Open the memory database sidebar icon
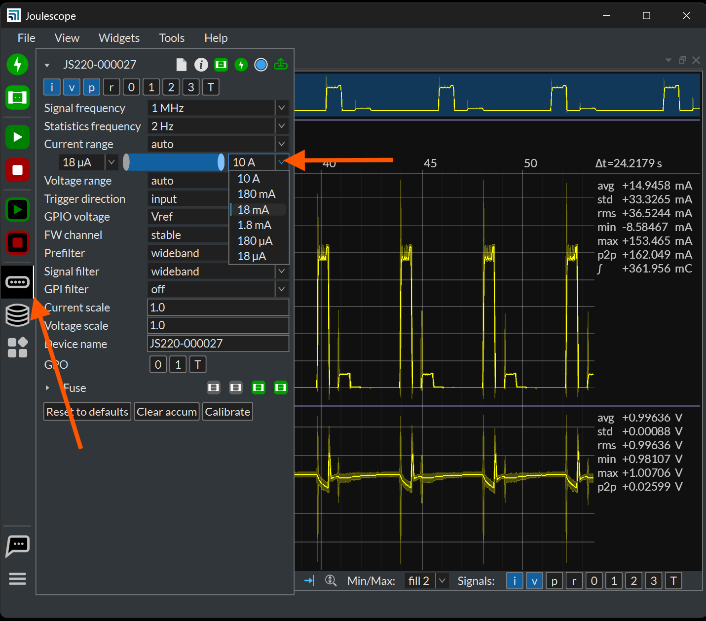706x621 pixels. coord(17,315)
